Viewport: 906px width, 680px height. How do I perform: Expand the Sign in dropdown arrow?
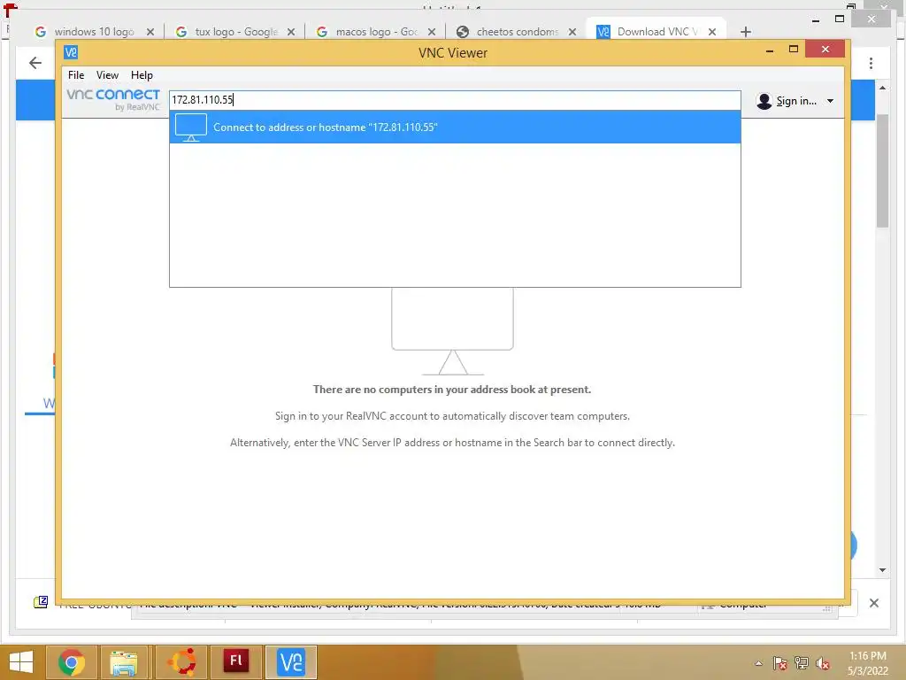pos(830,101)
